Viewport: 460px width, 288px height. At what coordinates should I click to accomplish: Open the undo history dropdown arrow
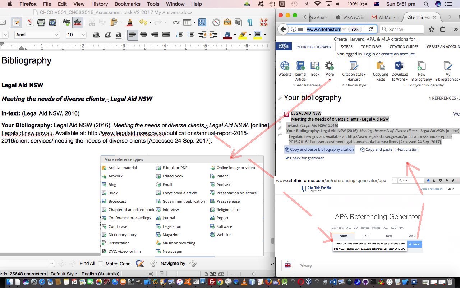pos(150,22)
